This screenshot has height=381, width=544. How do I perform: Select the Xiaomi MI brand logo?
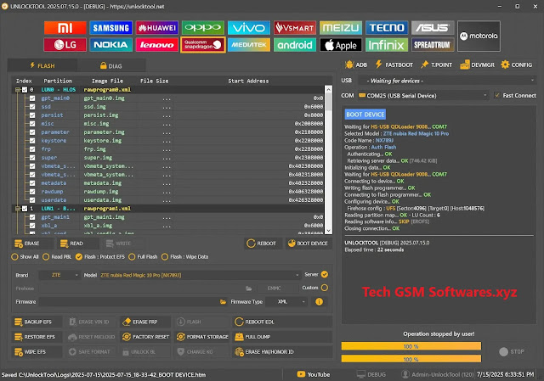[65, 28]
